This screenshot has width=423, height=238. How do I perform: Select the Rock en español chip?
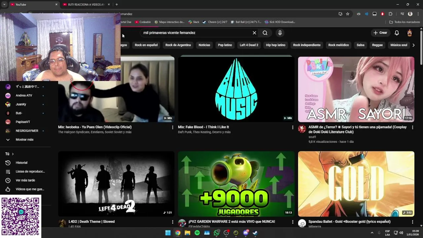coord(146,45)
